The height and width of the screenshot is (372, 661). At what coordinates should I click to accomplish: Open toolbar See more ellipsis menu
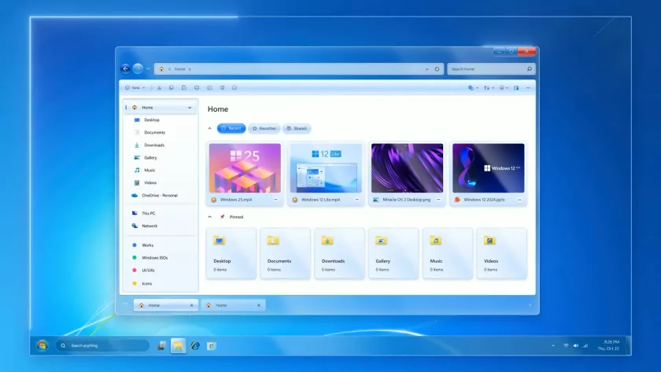[x=528, y=87]
